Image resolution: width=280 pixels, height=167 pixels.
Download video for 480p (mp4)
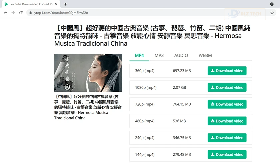point(227,121)
